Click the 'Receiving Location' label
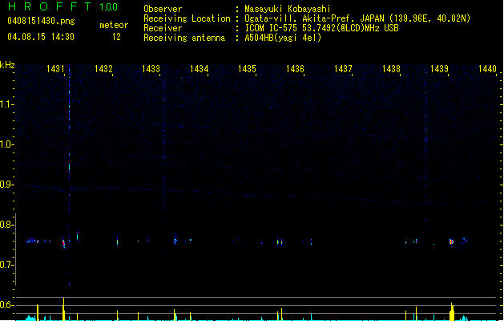 [187, 18]
